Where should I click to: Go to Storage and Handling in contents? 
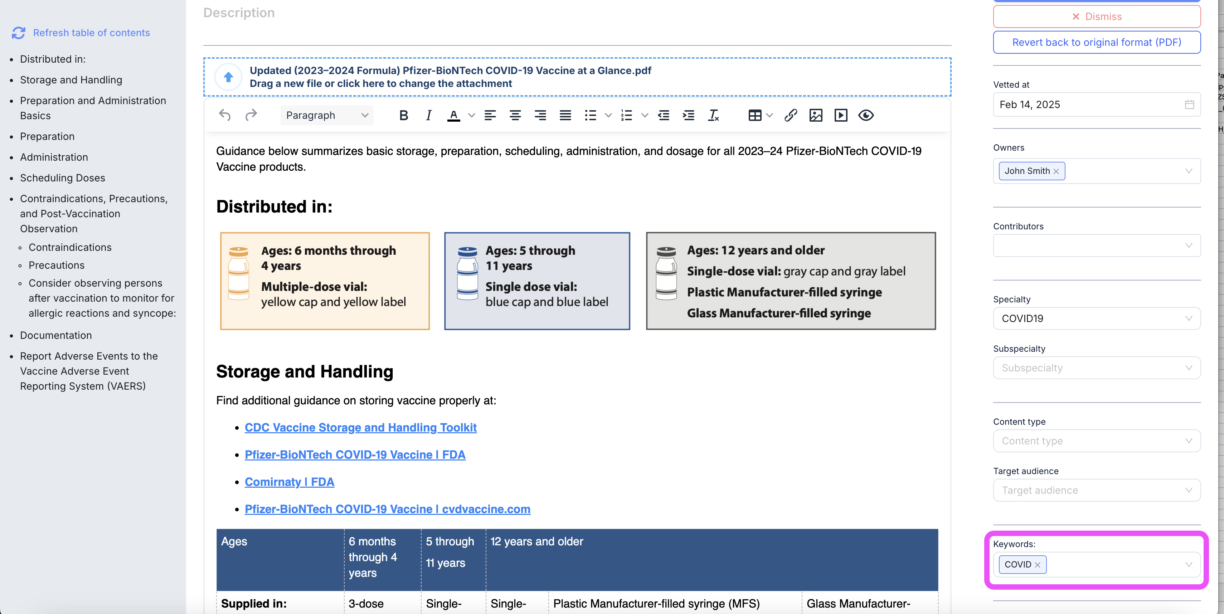tap(71, 80)
